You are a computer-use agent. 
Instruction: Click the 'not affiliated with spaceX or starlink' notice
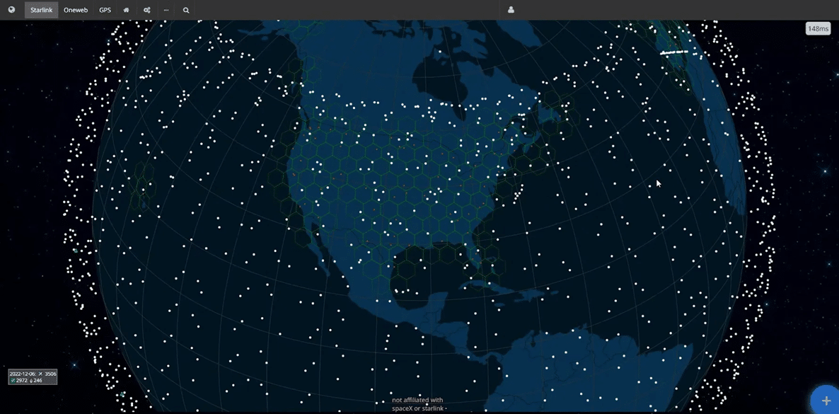click(x=417, y=404)
